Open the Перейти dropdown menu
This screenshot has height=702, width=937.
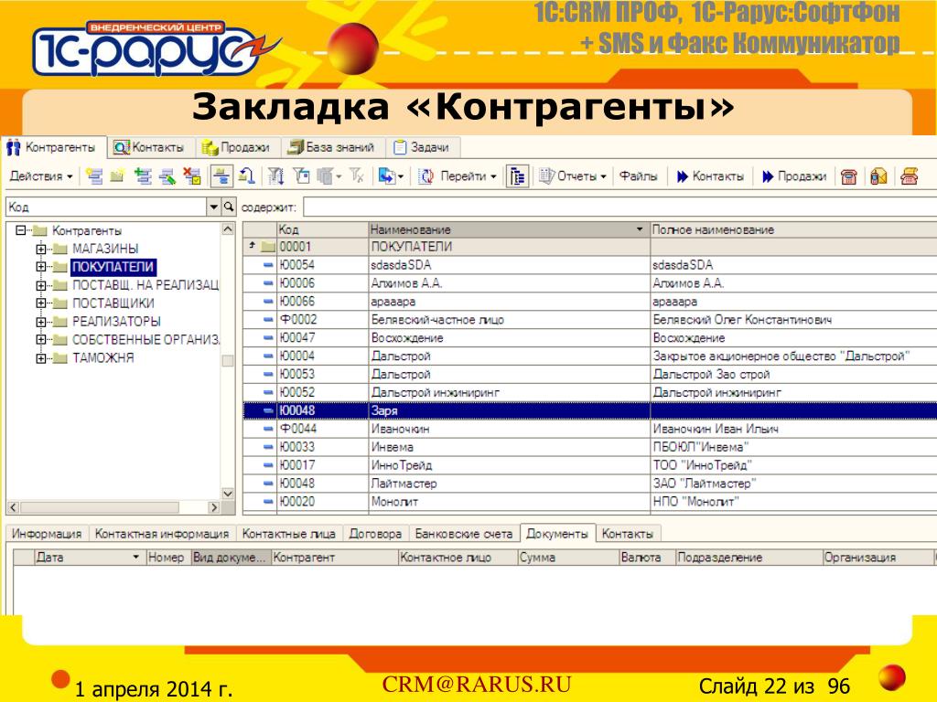pyautogui.click(x=468, y=176)
